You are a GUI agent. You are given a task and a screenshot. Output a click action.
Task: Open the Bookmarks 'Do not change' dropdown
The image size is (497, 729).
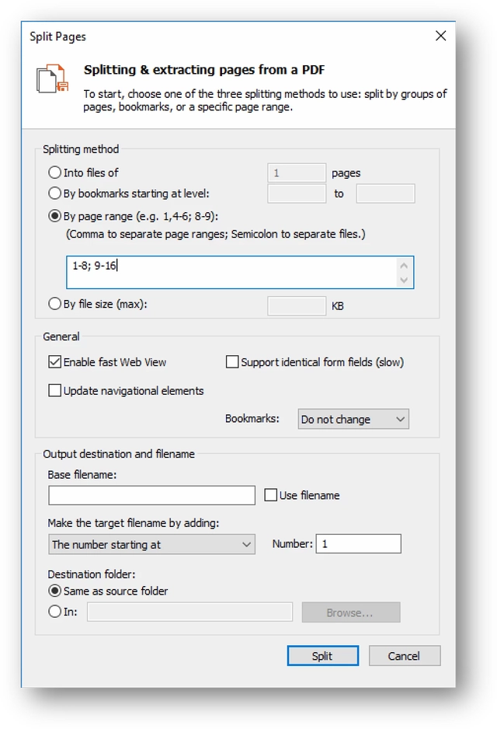click(353, 420)
